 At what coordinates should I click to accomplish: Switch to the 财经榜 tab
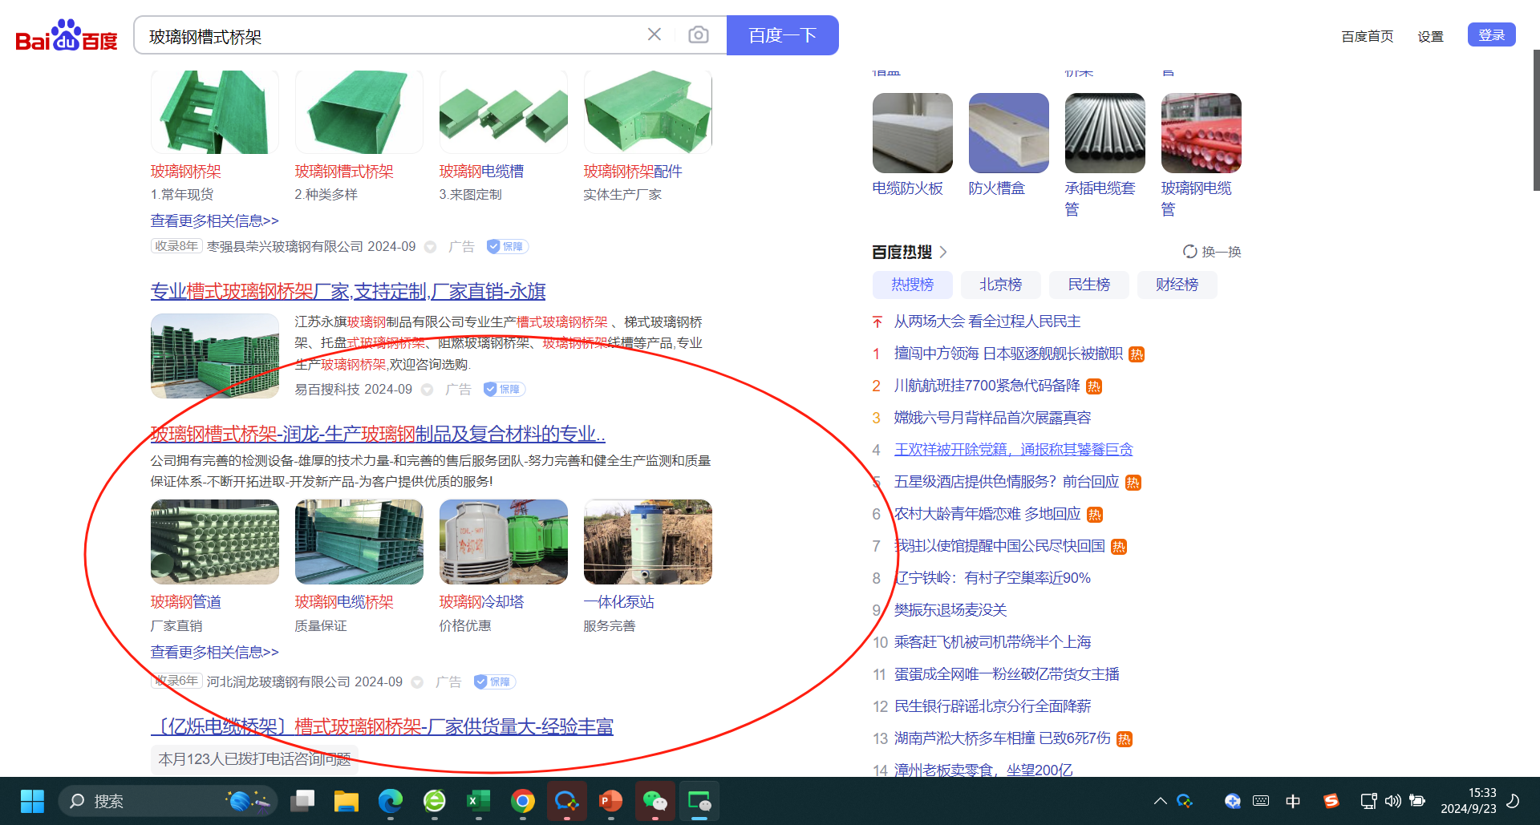(x=1177, y=285)
